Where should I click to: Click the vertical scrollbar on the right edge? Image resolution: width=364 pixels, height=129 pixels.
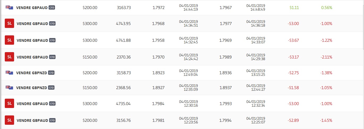[363, 27]
